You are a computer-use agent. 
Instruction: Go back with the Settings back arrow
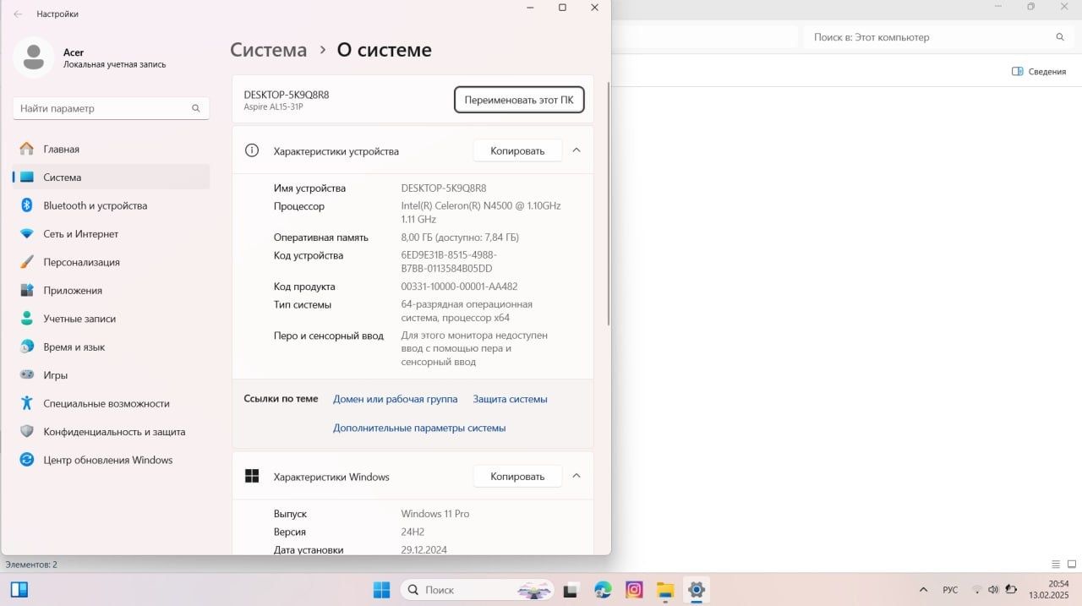tap(18, 14)
